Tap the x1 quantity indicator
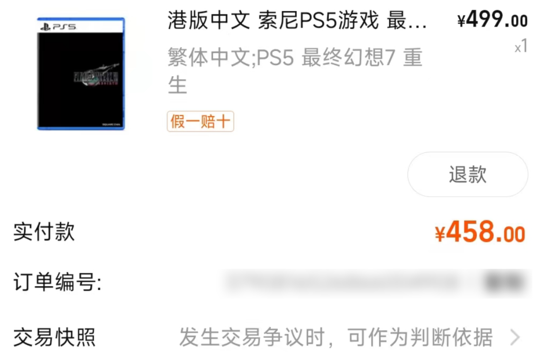 click(x=521, y=46)
